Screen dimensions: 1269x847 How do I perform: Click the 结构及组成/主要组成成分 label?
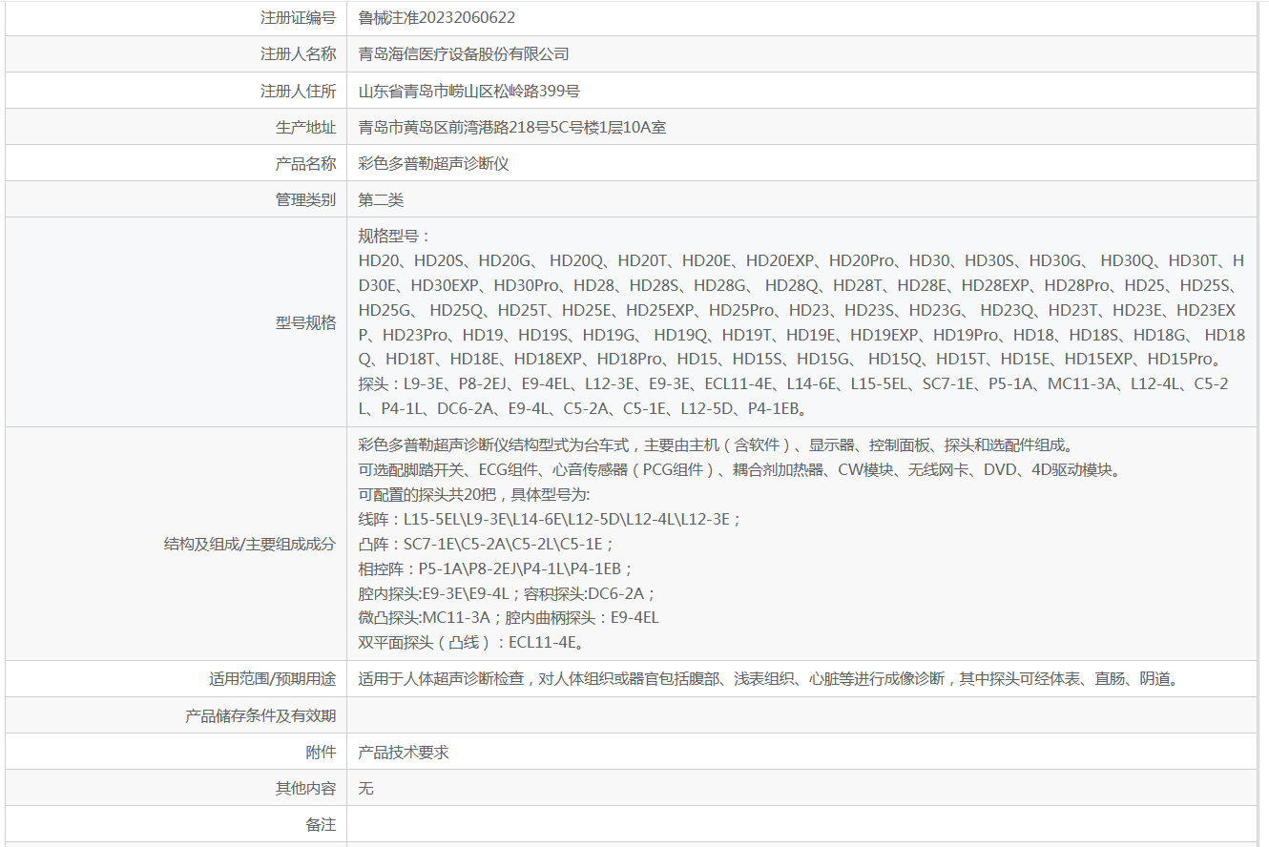(x=250, y=544)
